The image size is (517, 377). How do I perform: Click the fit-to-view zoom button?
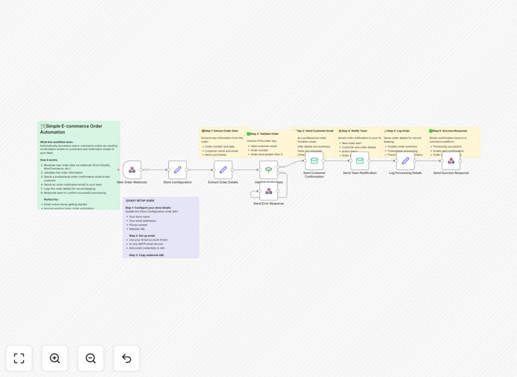pyautogui.click(x=19, y=358)
